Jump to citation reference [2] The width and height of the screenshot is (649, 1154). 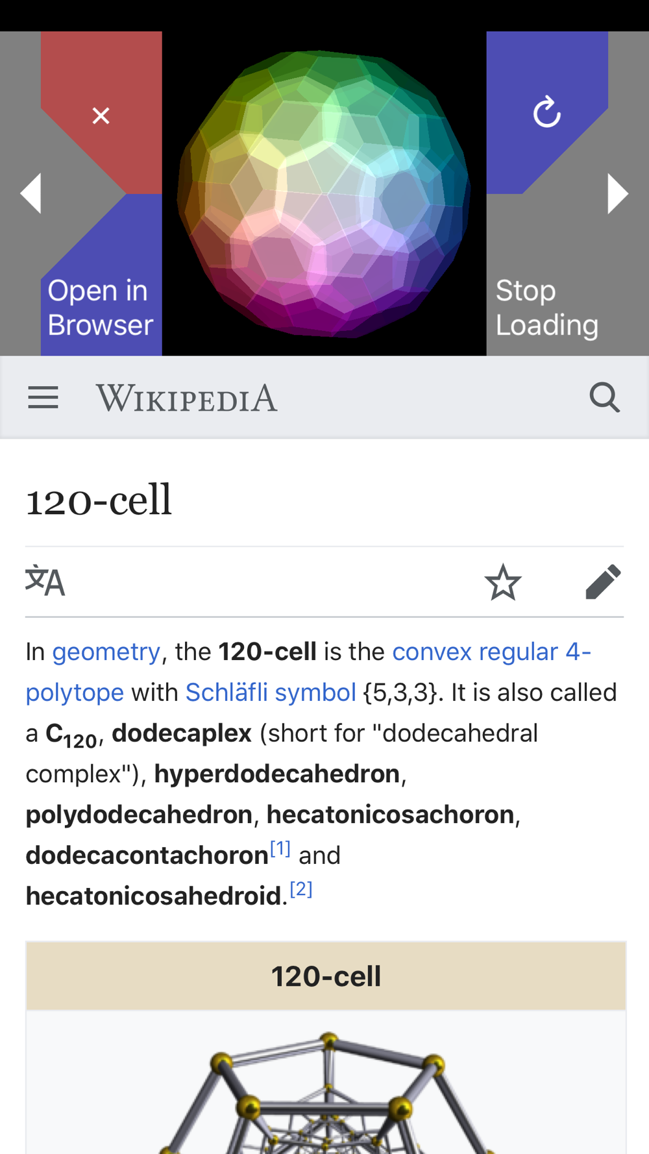point(301,889)
